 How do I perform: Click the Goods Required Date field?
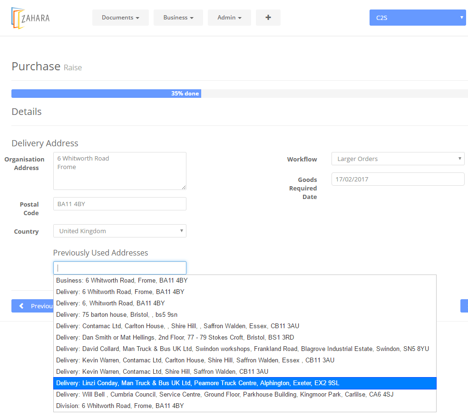tap(398, 179)
